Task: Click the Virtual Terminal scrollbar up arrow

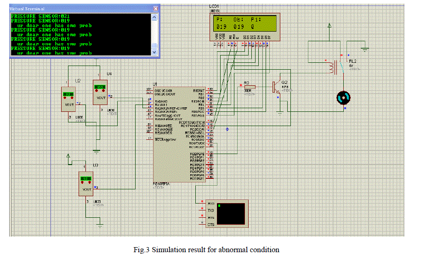Action: click(155, 16)
